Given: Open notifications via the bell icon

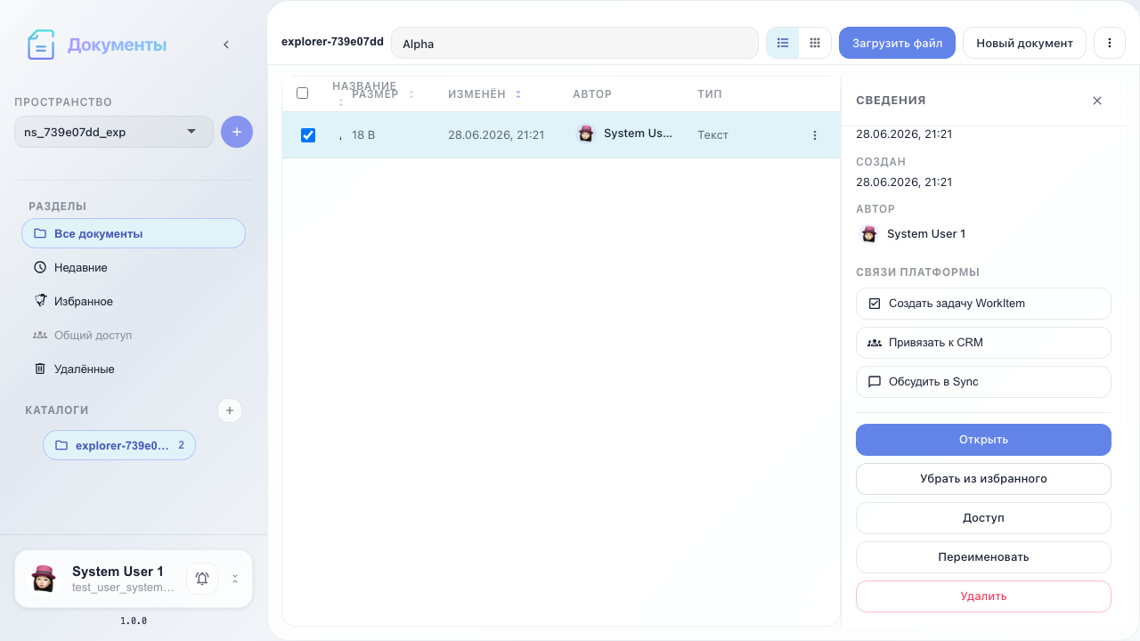Looking at the screenshot, I should [202, 579].
